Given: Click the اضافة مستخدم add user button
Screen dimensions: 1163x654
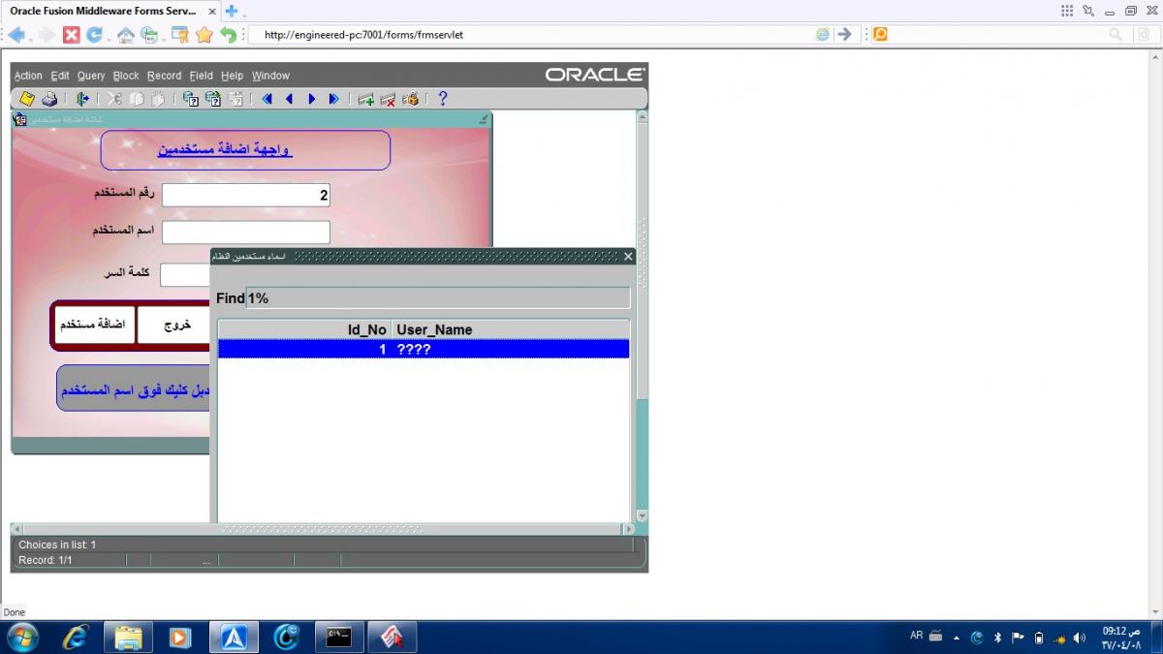Looking at the screenshot, I should [93, 325].
